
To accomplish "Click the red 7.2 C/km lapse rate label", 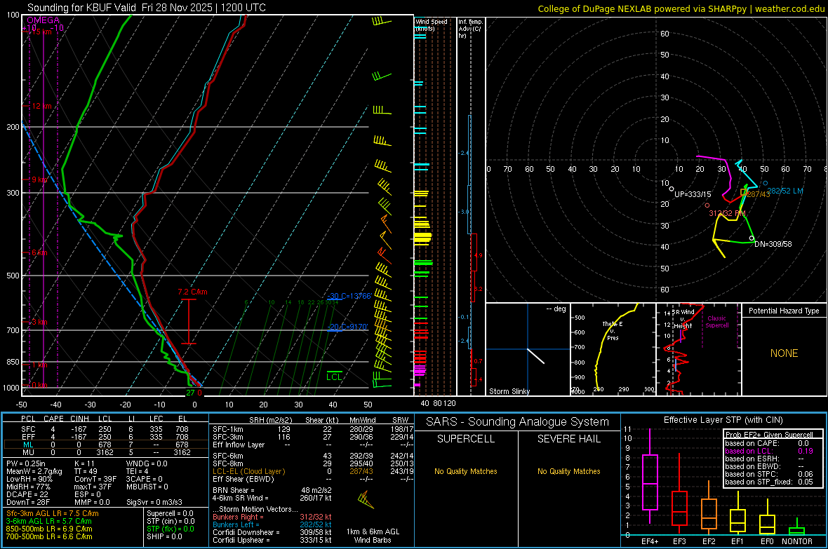I will (192, 292).
